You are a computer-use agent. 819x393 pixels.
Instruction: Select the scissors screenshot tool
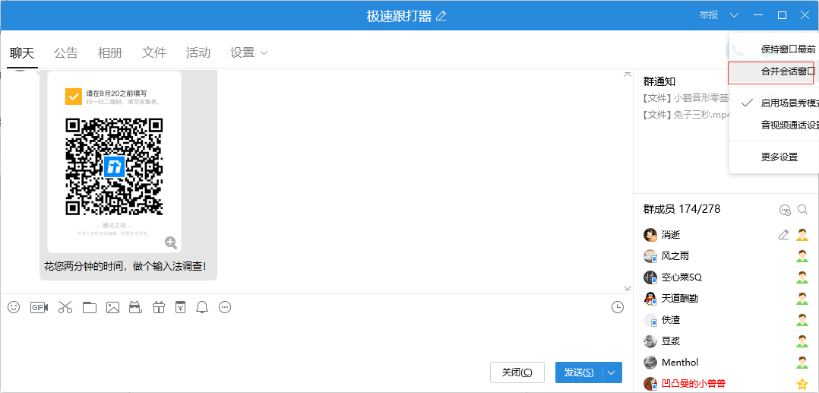pyautogui.click(x=65, y=307)
